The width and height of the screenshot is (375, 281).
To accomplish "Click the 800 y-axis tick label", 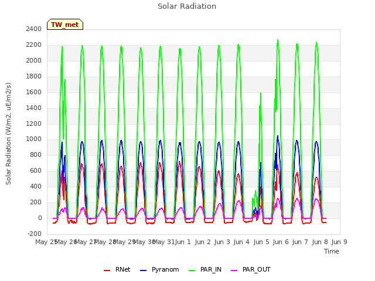I will [x=36, y=155].
